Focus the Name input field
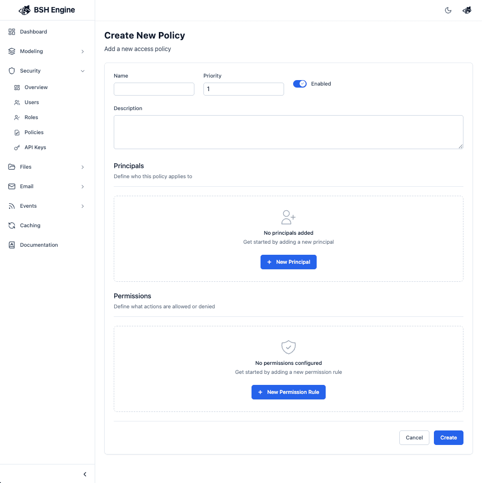 tap(154, 89)
